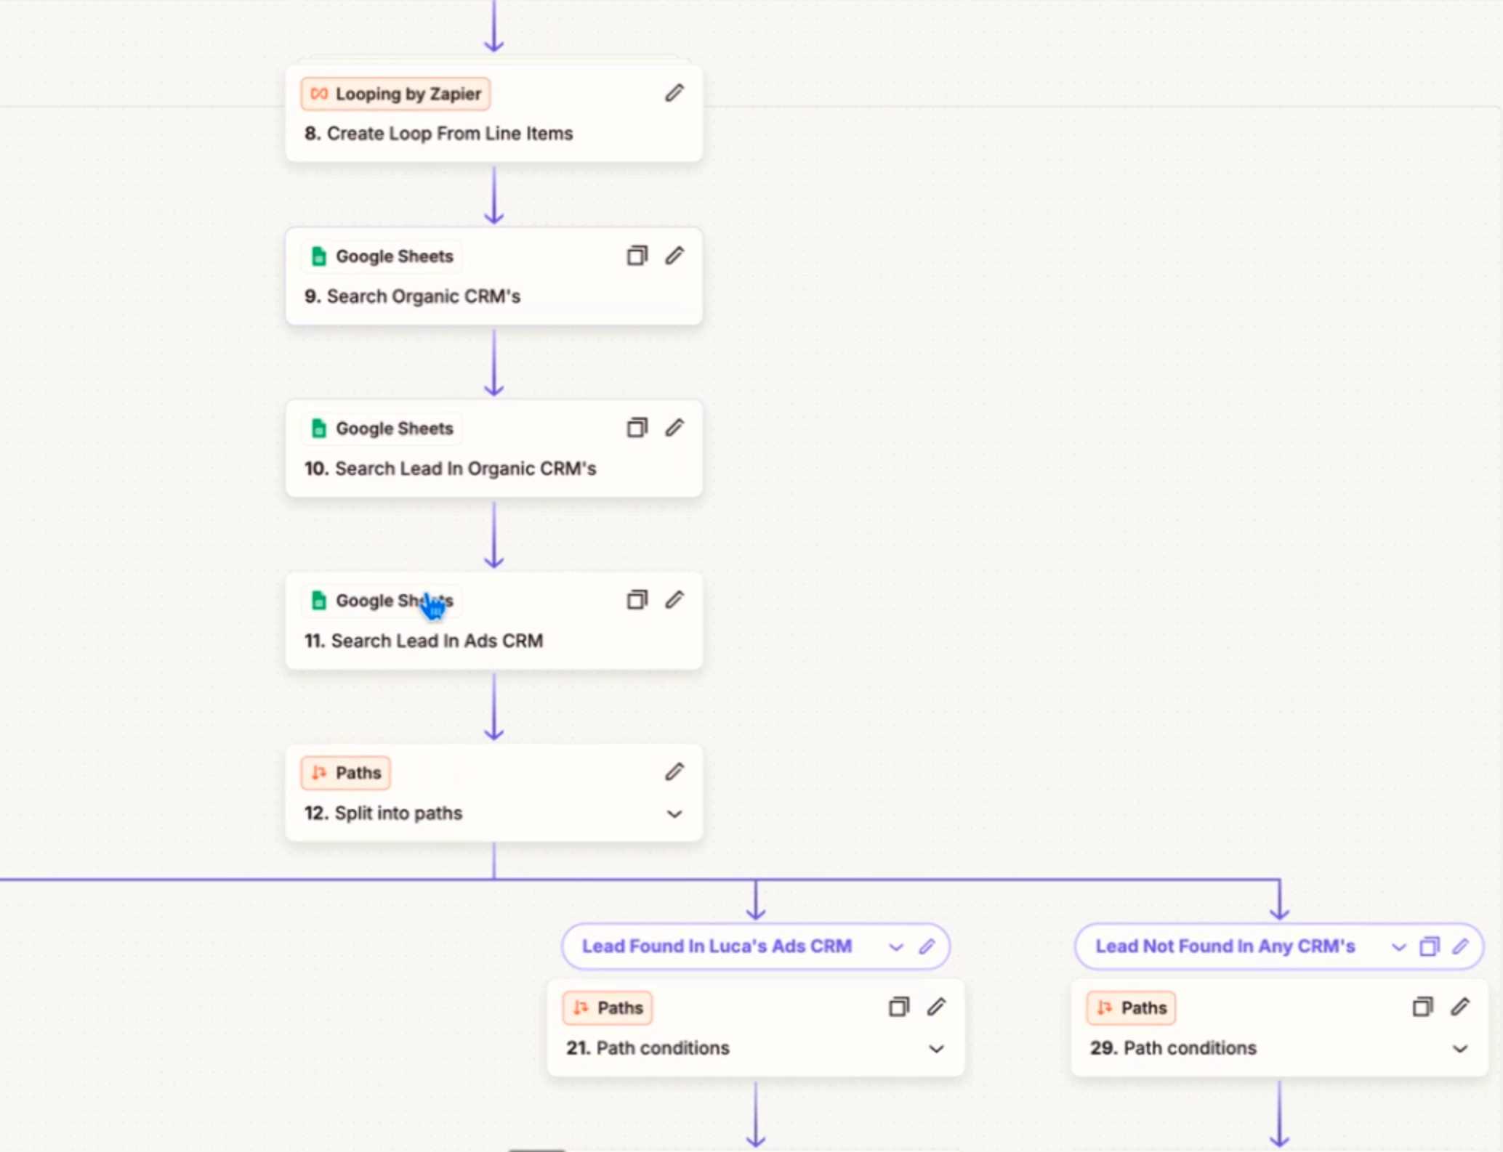Click pencil icon on step 12 Paths

coord(674,772)
